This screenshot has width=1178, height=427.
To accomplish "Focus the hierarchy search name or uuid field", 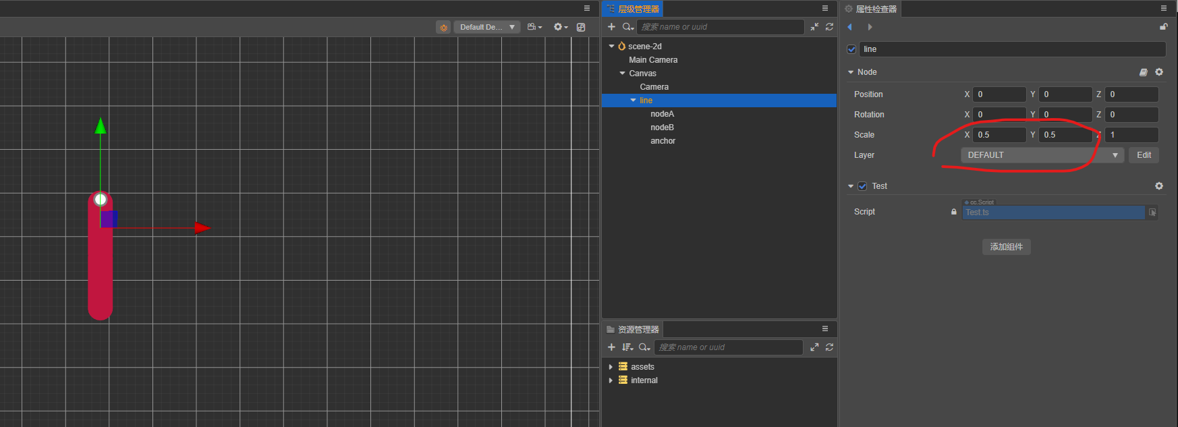I will point(720,27).
